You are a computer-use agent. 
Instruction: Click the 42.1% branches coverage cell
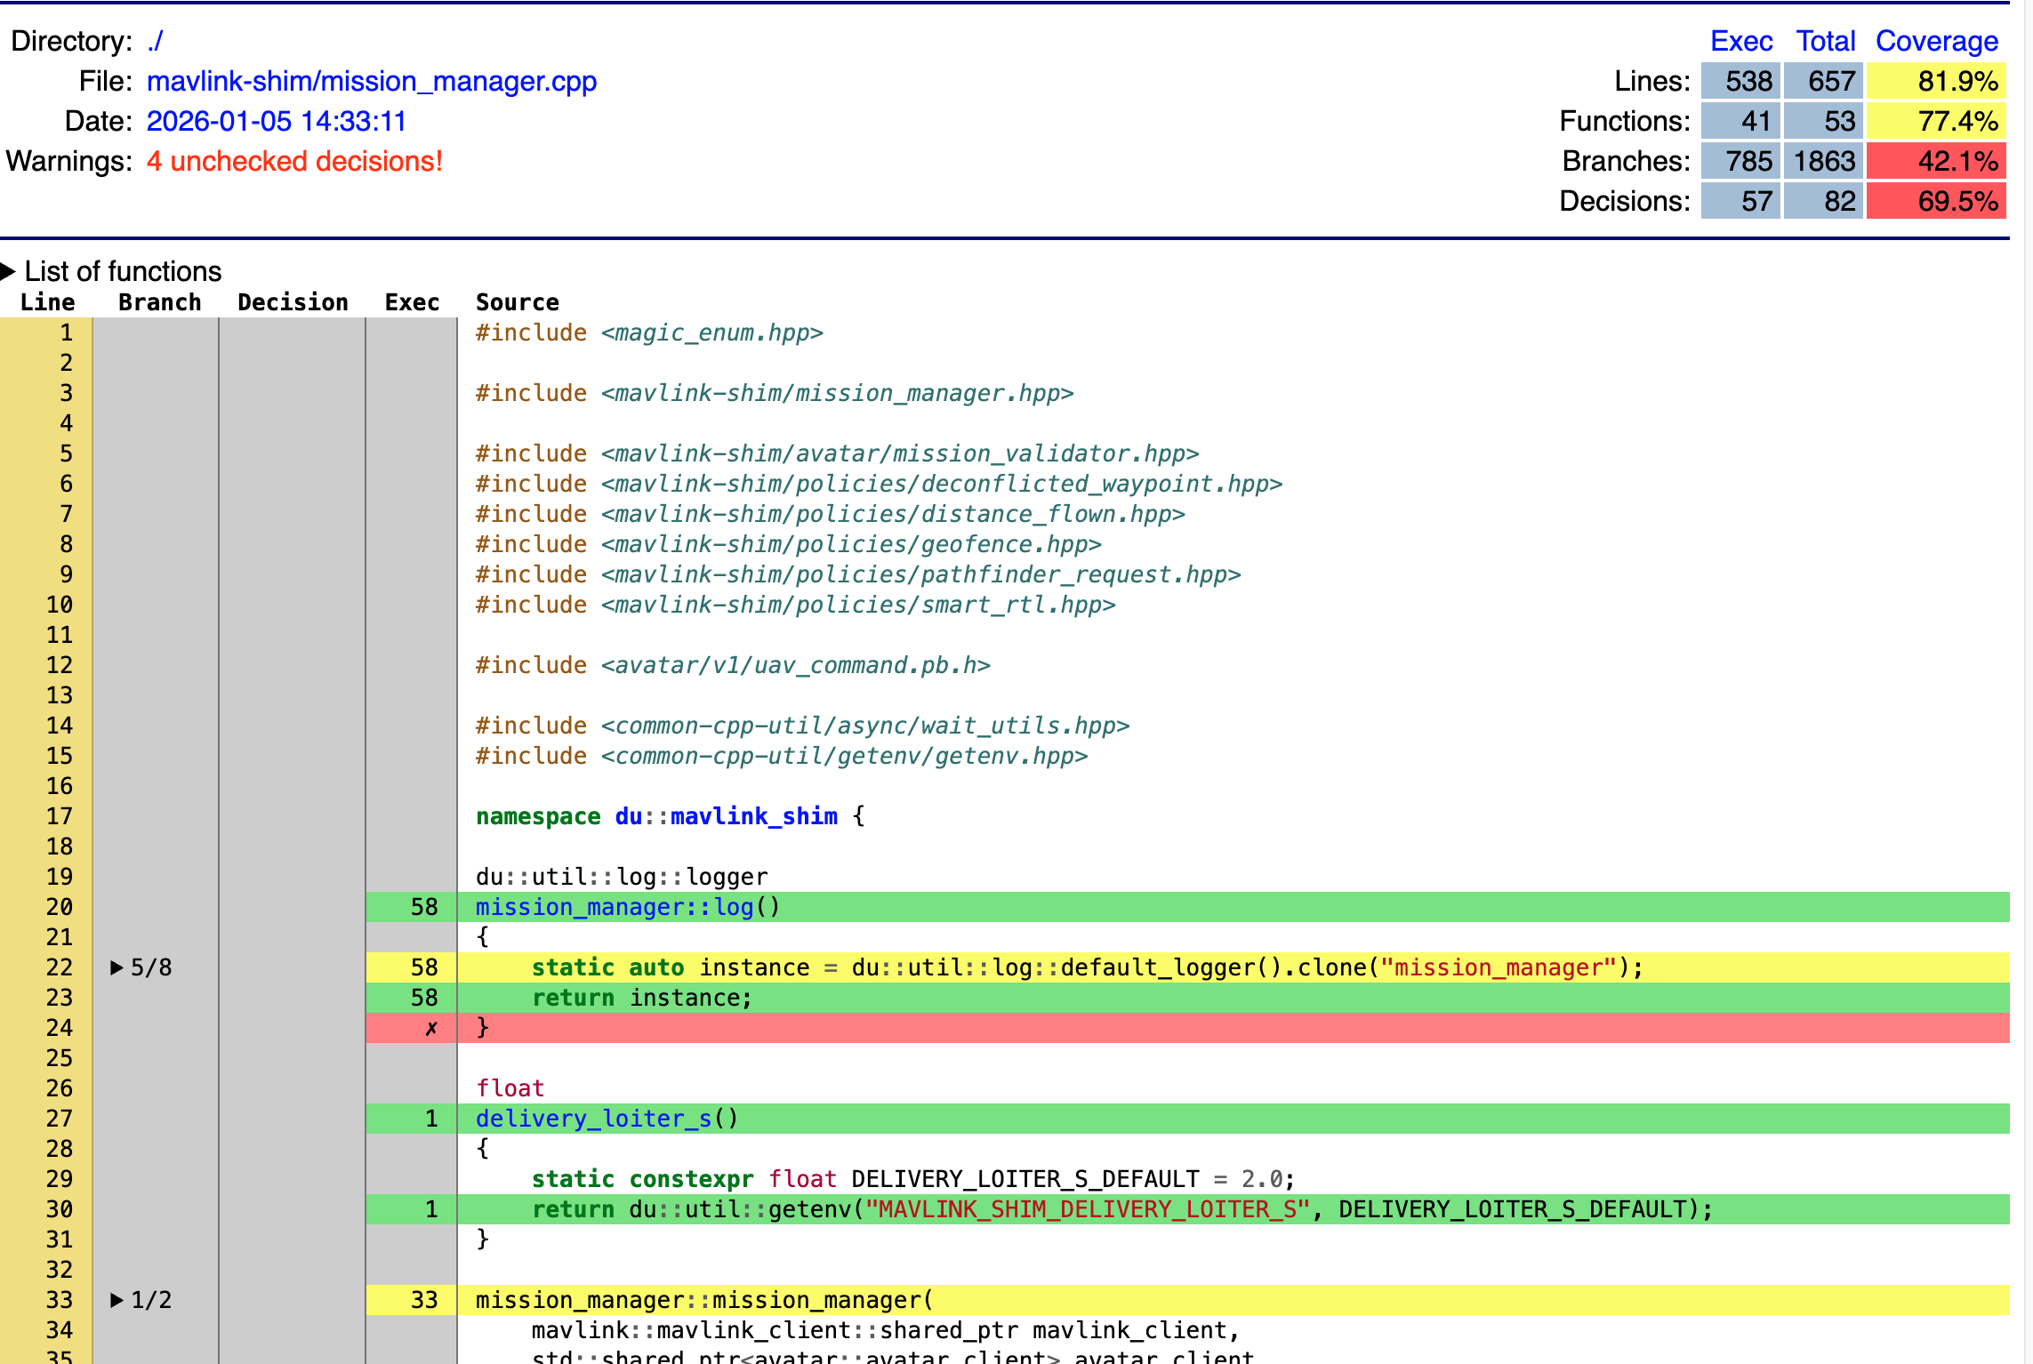1936,161
